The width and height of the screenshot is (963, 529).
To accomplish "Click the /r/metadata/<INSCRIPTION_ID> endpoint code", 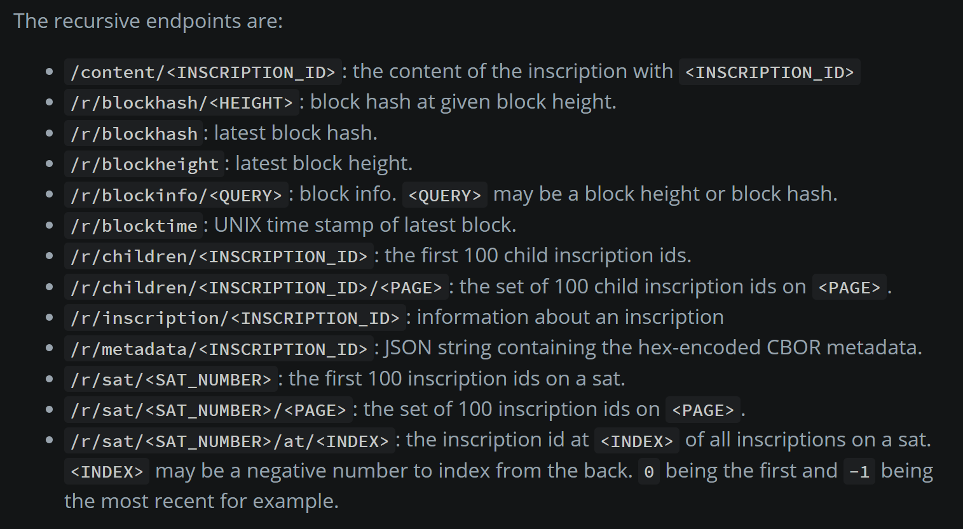I will (219, 349).
